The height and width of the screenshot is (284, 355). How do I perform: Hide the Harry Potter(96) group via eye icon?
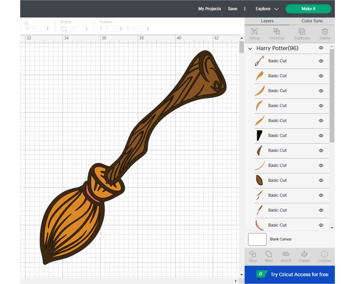(x=321, y=48)
